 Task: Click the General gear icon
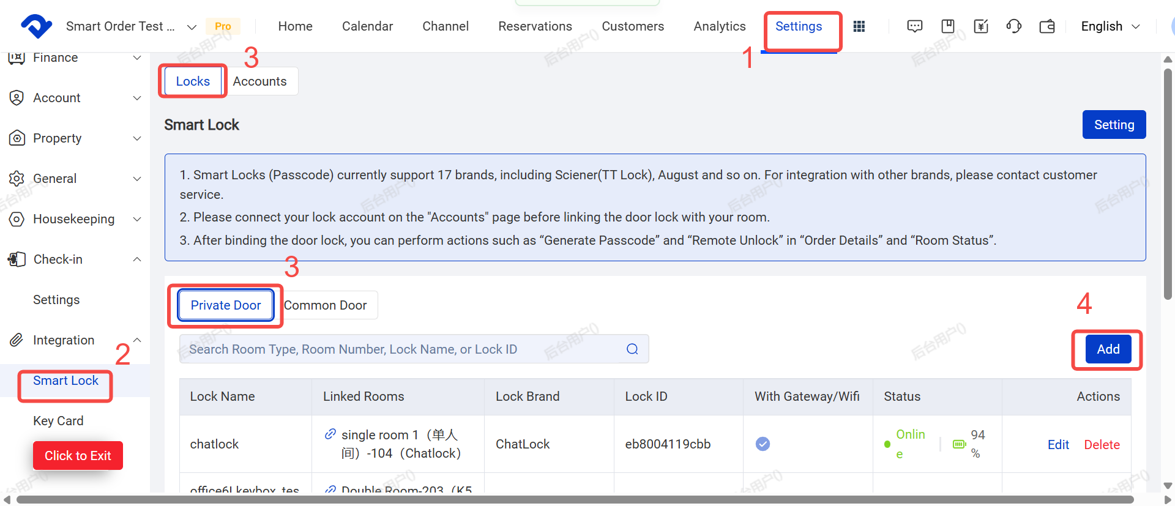pos(17,179)
